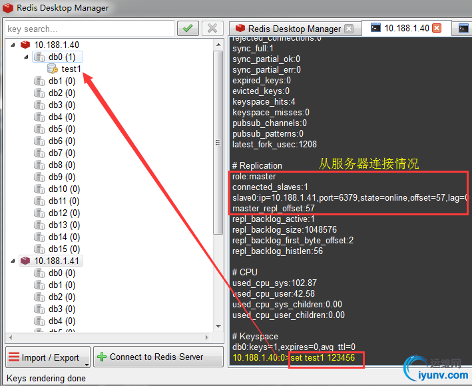The height and width of the screenshot is (386, 472).
Task: Switch to the Redis Desktop Manager tab
Action: (294, 29)
